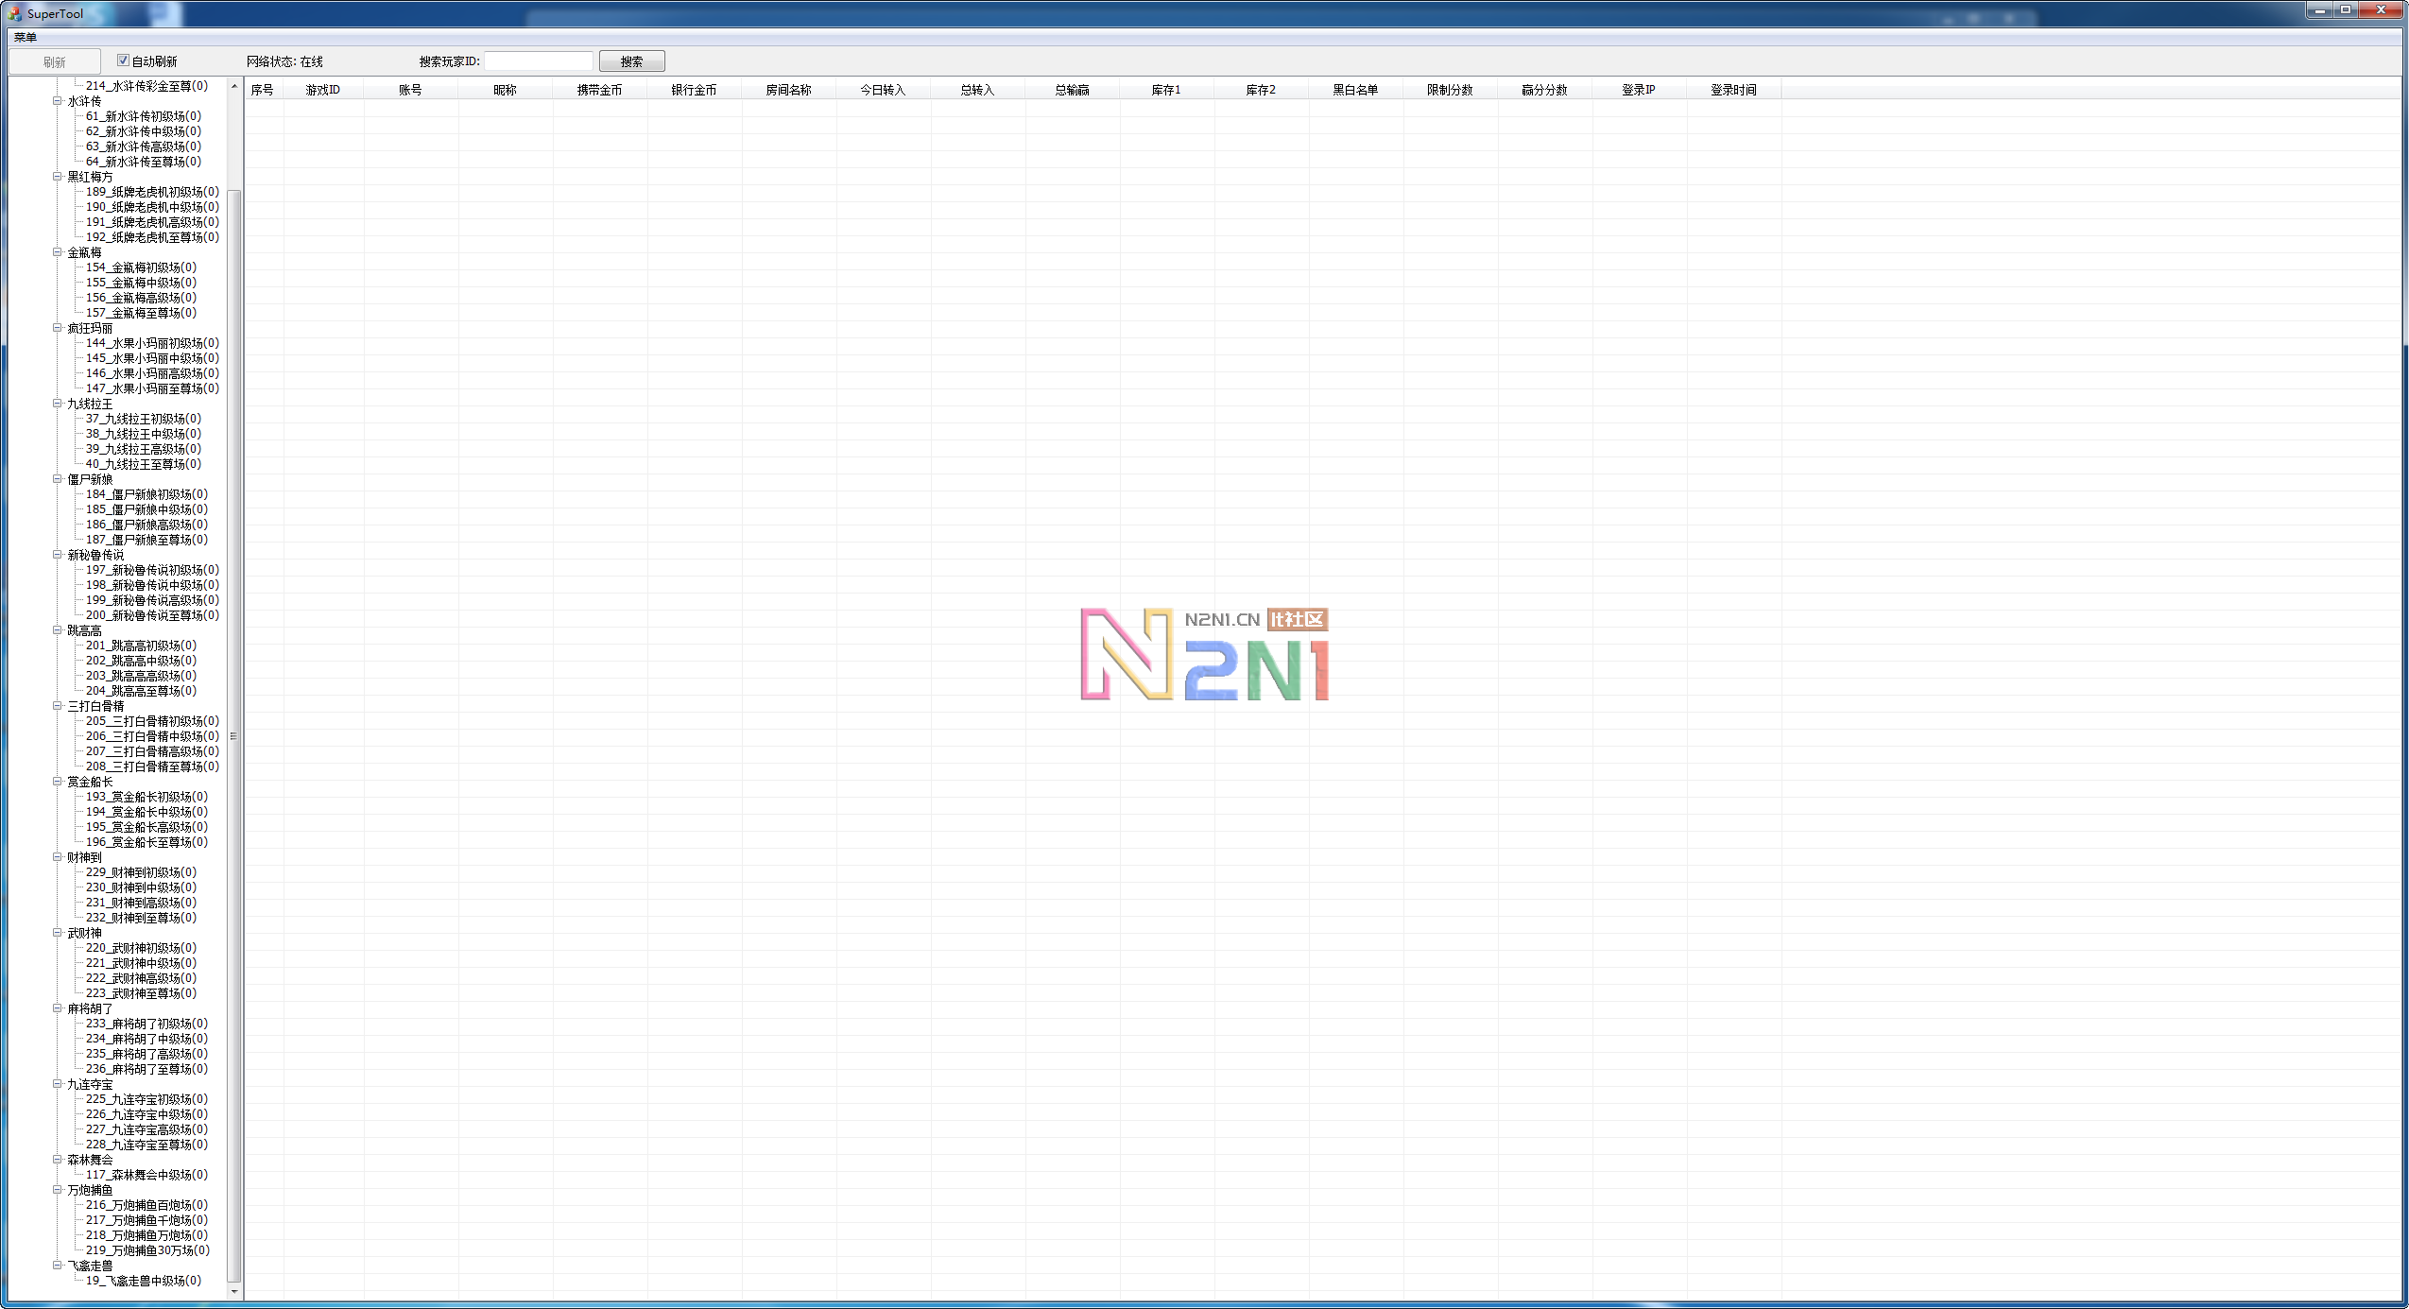Click tree scrollbar up arrow
The width and height of the screenshot is (2409, 1309).
coord(234,86)
